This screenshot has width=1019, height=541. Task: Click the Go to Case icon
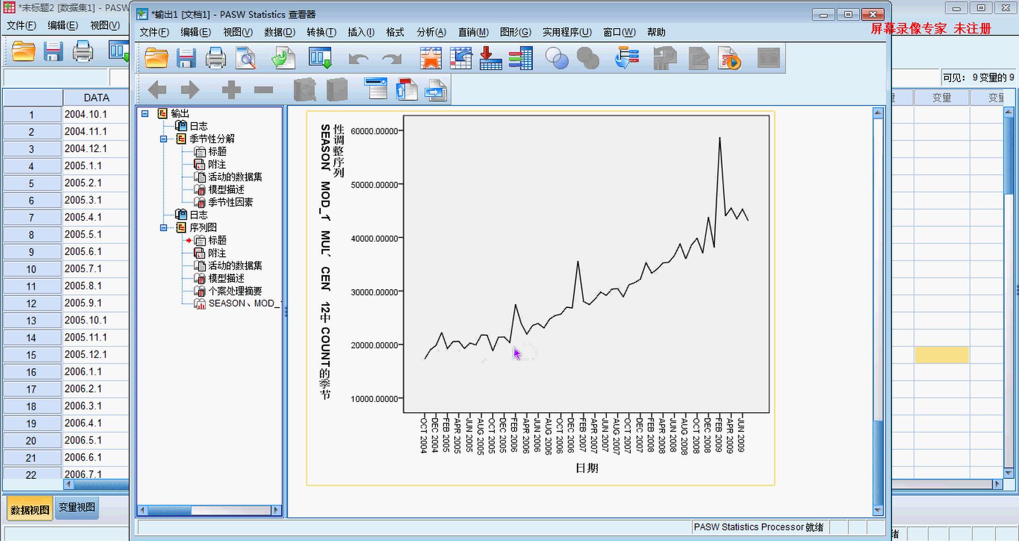[461, 58]
